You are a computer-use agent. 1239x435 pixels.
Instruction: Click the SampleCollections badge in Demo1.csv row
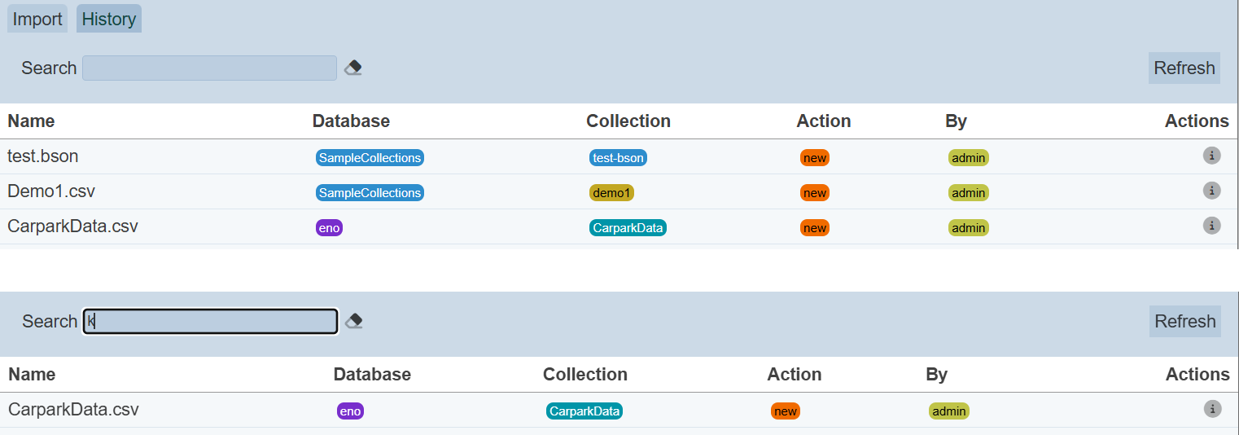click(x=370, y=193)
